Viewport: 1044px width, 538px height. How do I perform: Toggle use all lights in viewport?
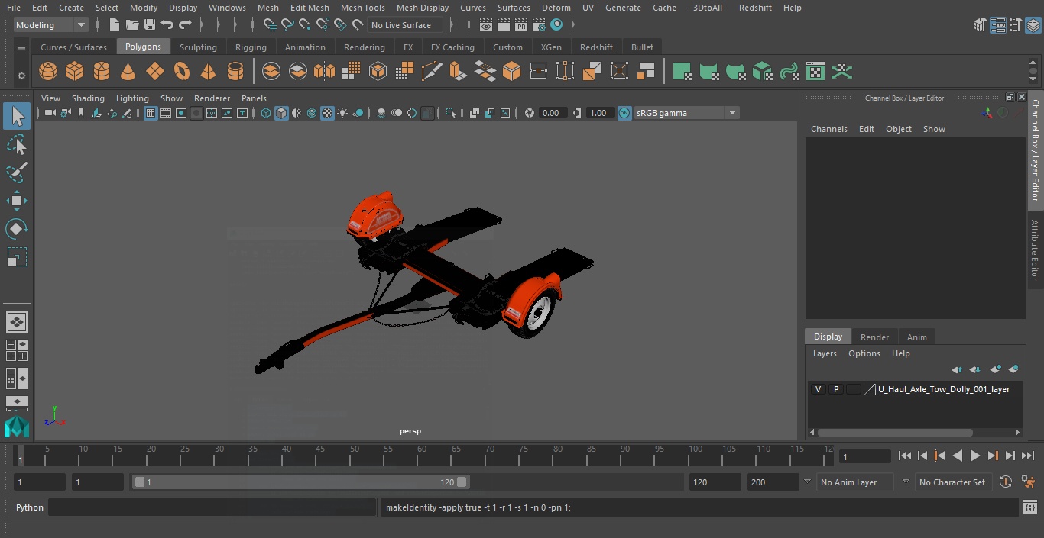click(342, 113)
